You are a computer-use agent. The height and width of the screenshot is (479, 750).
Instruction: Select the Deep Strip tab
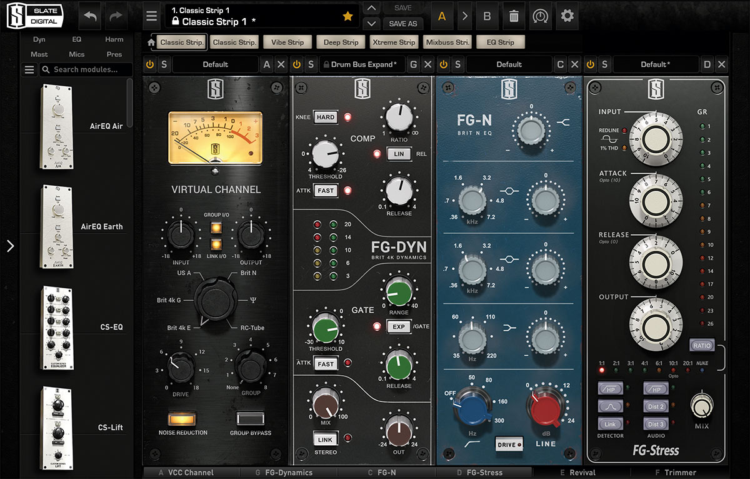[x=341, y=43]
